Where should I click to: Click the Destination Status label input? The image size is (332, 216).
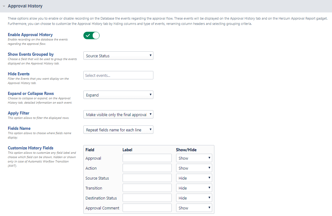(147, 198)
